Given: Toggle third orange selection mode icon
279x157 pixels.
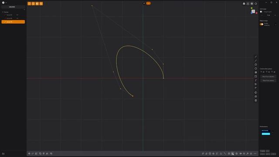Looking at the screenshot, I should 37,3.
